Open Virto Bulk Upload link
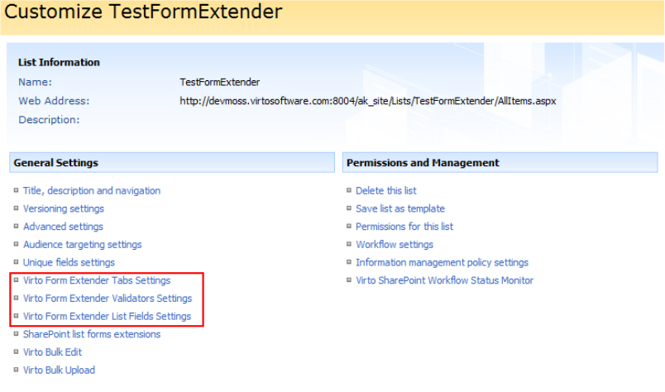 pos(59,370)
